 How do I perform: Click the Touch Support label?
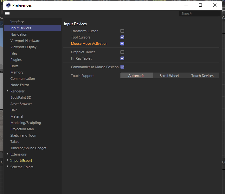pos(82,76)
